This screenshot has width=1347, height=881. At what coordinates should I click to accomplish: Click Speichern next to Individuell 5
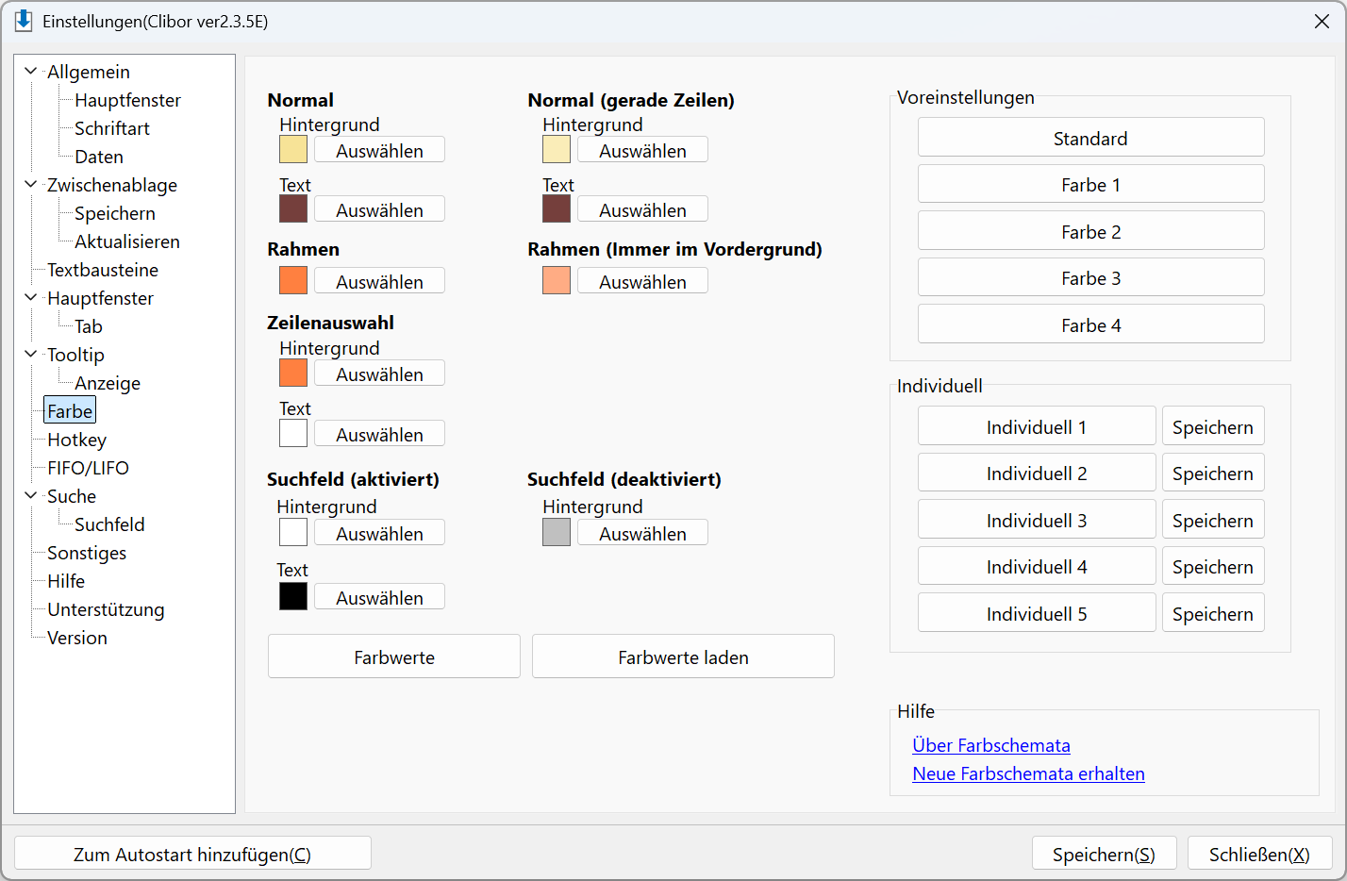pyautogui.click(x=1213, y=613)
